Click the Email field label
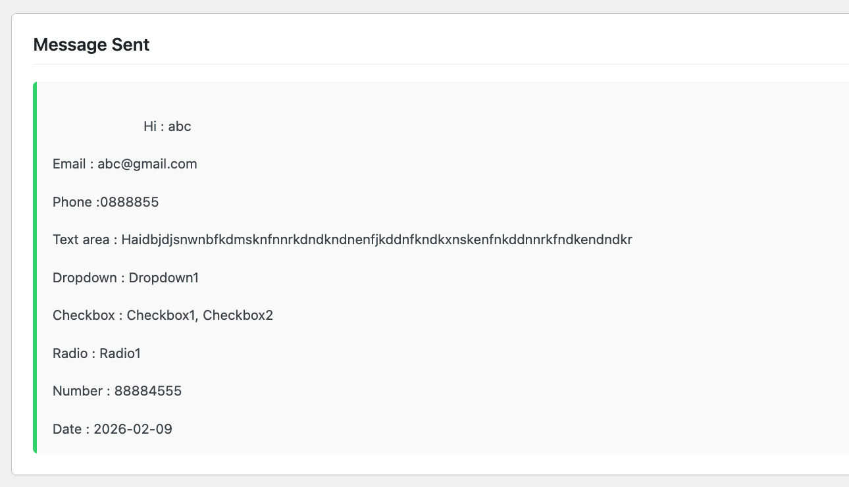This screenshot has height=487, width=849. (x=70, y=164)
